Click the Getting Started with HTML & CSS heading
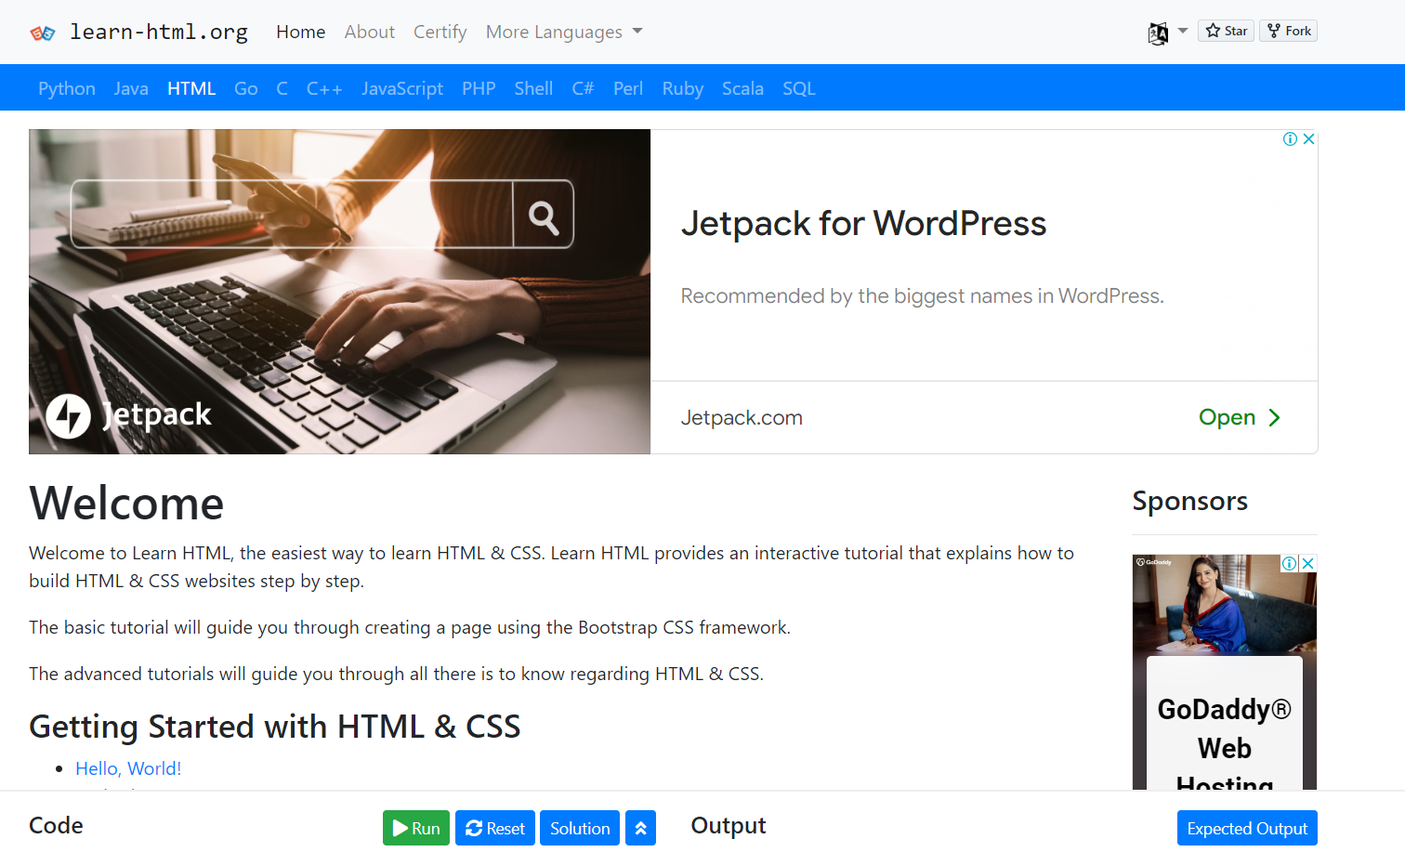Viewport: 1405px width, 852px height. pos(275,727)
